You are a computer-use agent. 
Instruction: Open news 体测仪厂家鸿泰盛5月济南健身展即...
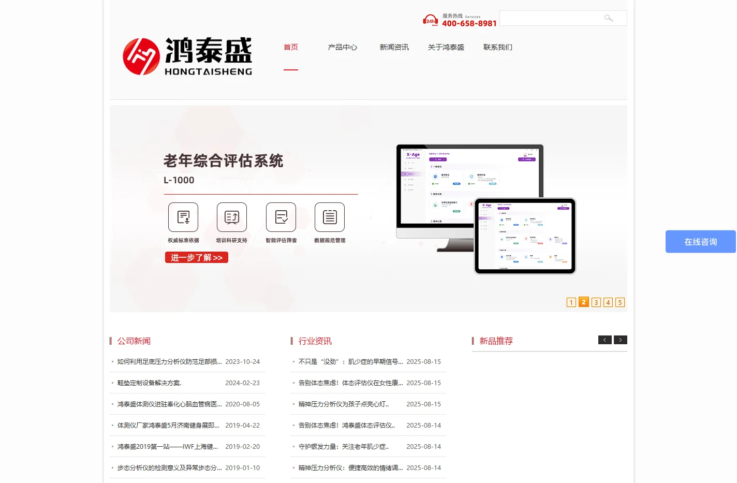point(169,426)
